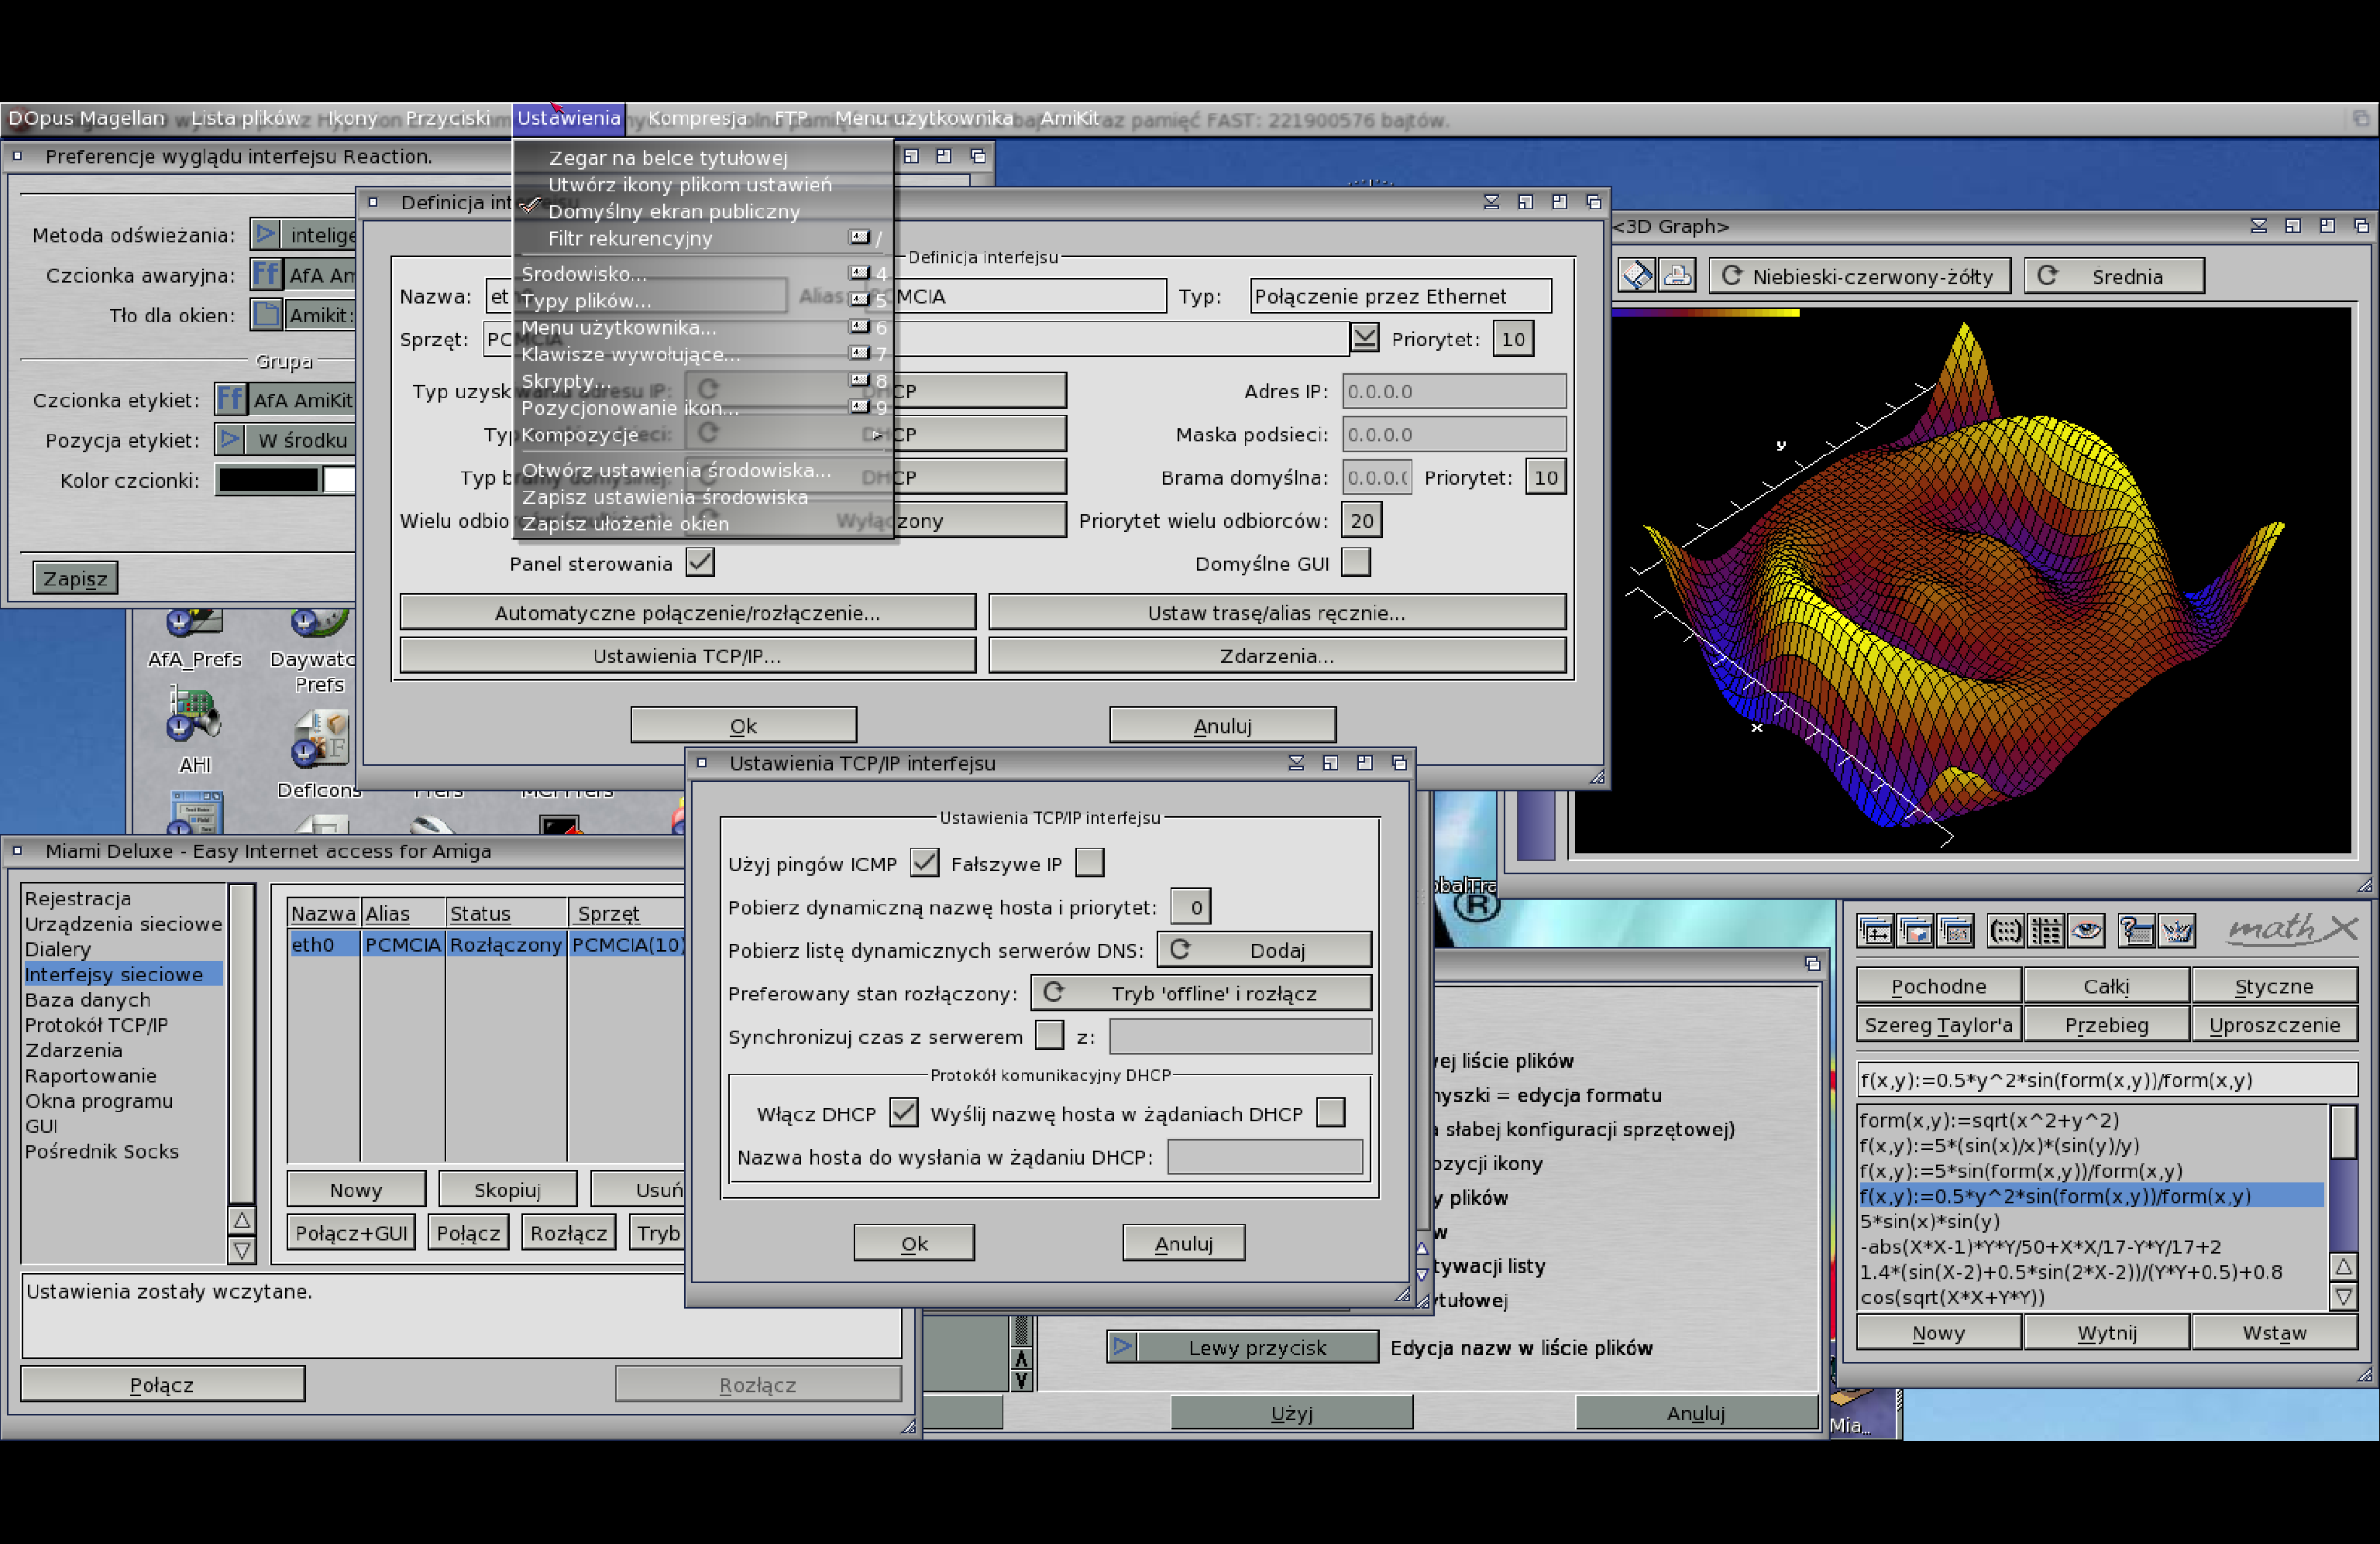The height and width of the screenshot is (1544, 2380).
Task: Open the 3D cube plot window icon in mathX
Action: [x=1915, y=931]
